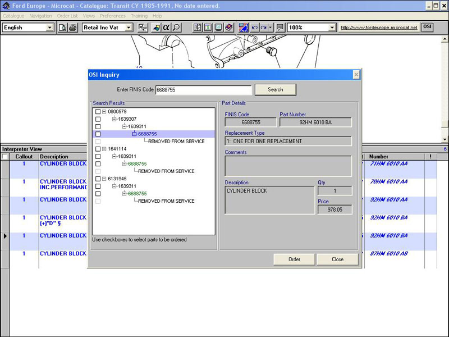Tick the checkbox on highlighted 6688755 row
449x337 pixels.
tap(98, 134)
